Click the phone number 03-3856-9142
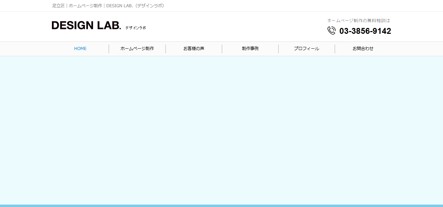The image size is (443, 207). (365, 31)
